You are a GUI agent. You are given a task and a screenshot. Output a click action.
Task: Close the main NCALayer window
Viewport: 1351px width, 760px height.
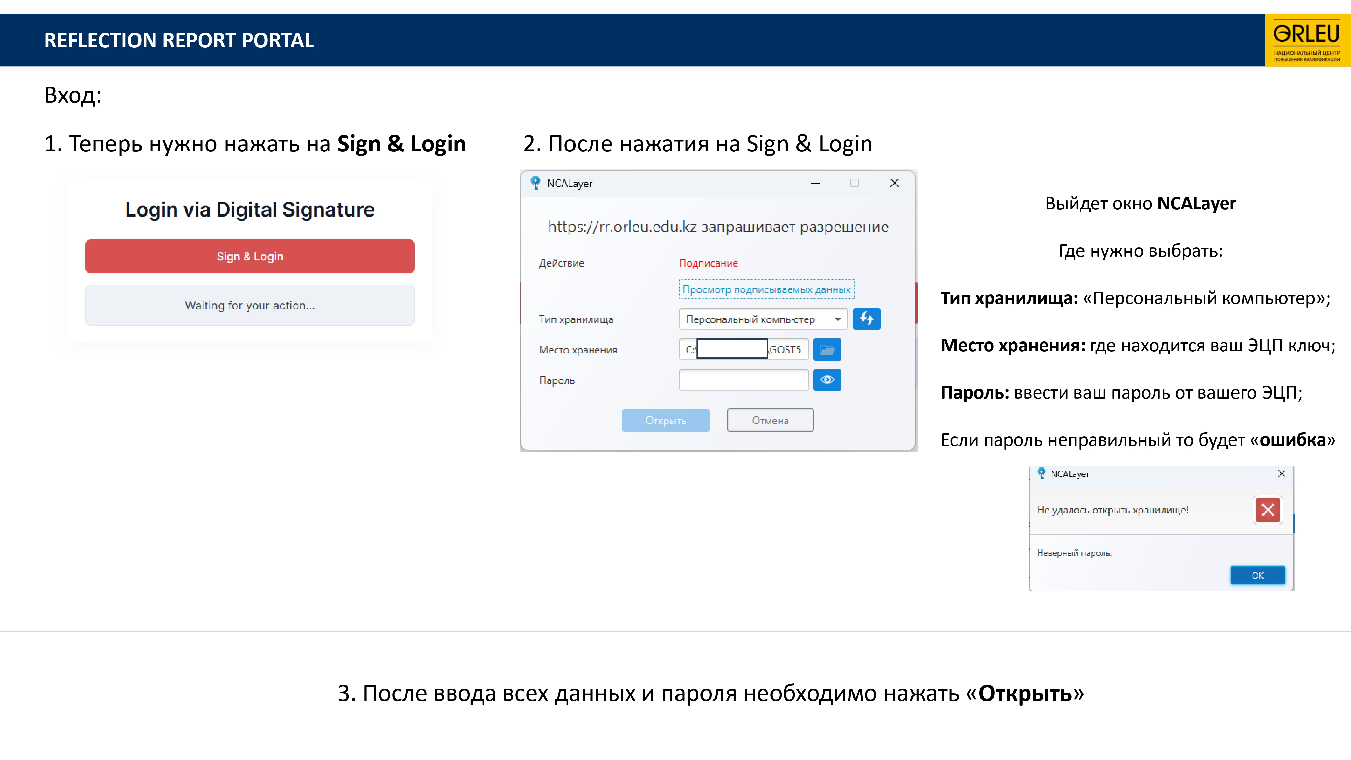tap(894, 183)
